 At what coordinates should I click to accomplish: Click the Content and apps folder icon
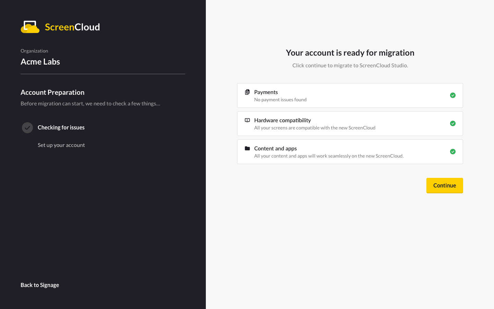(247, 148)
